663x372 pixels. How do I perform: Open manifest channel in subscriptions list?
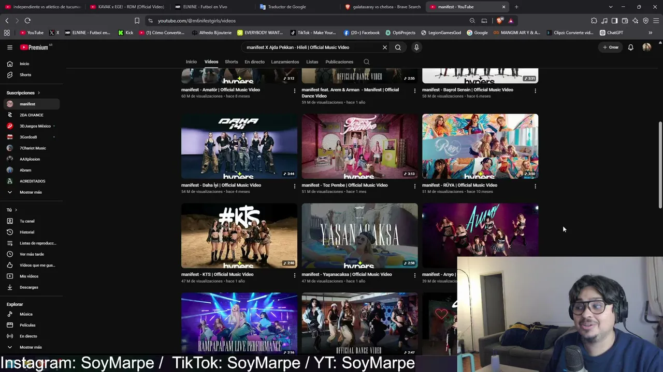(x=31, y=104)
